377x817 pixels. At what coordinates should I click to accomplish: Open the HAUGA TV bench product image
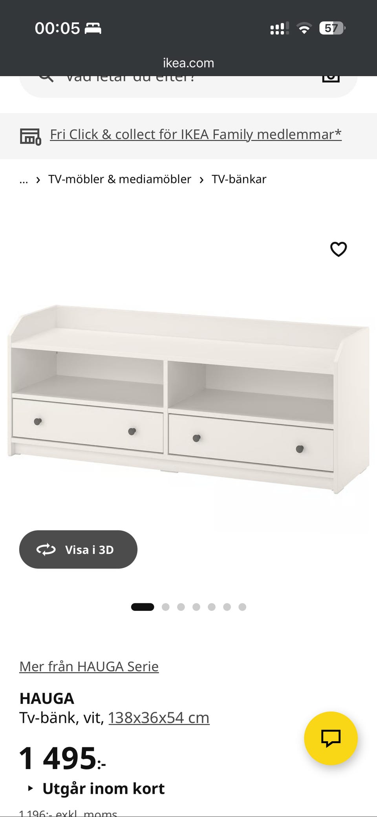click(188, 398)
